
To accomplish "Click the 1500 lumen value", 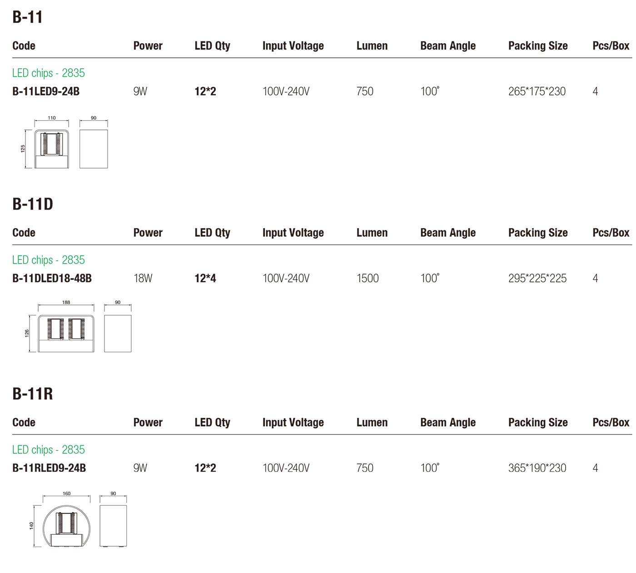I will [x=368, y=278].
